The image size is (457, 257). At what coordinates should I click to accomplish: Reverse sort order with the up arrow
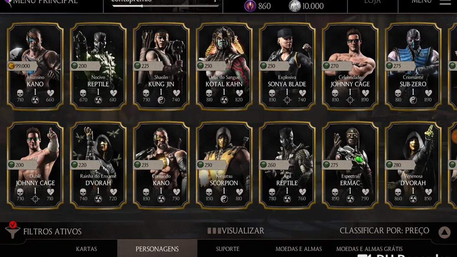pos(445,233)
